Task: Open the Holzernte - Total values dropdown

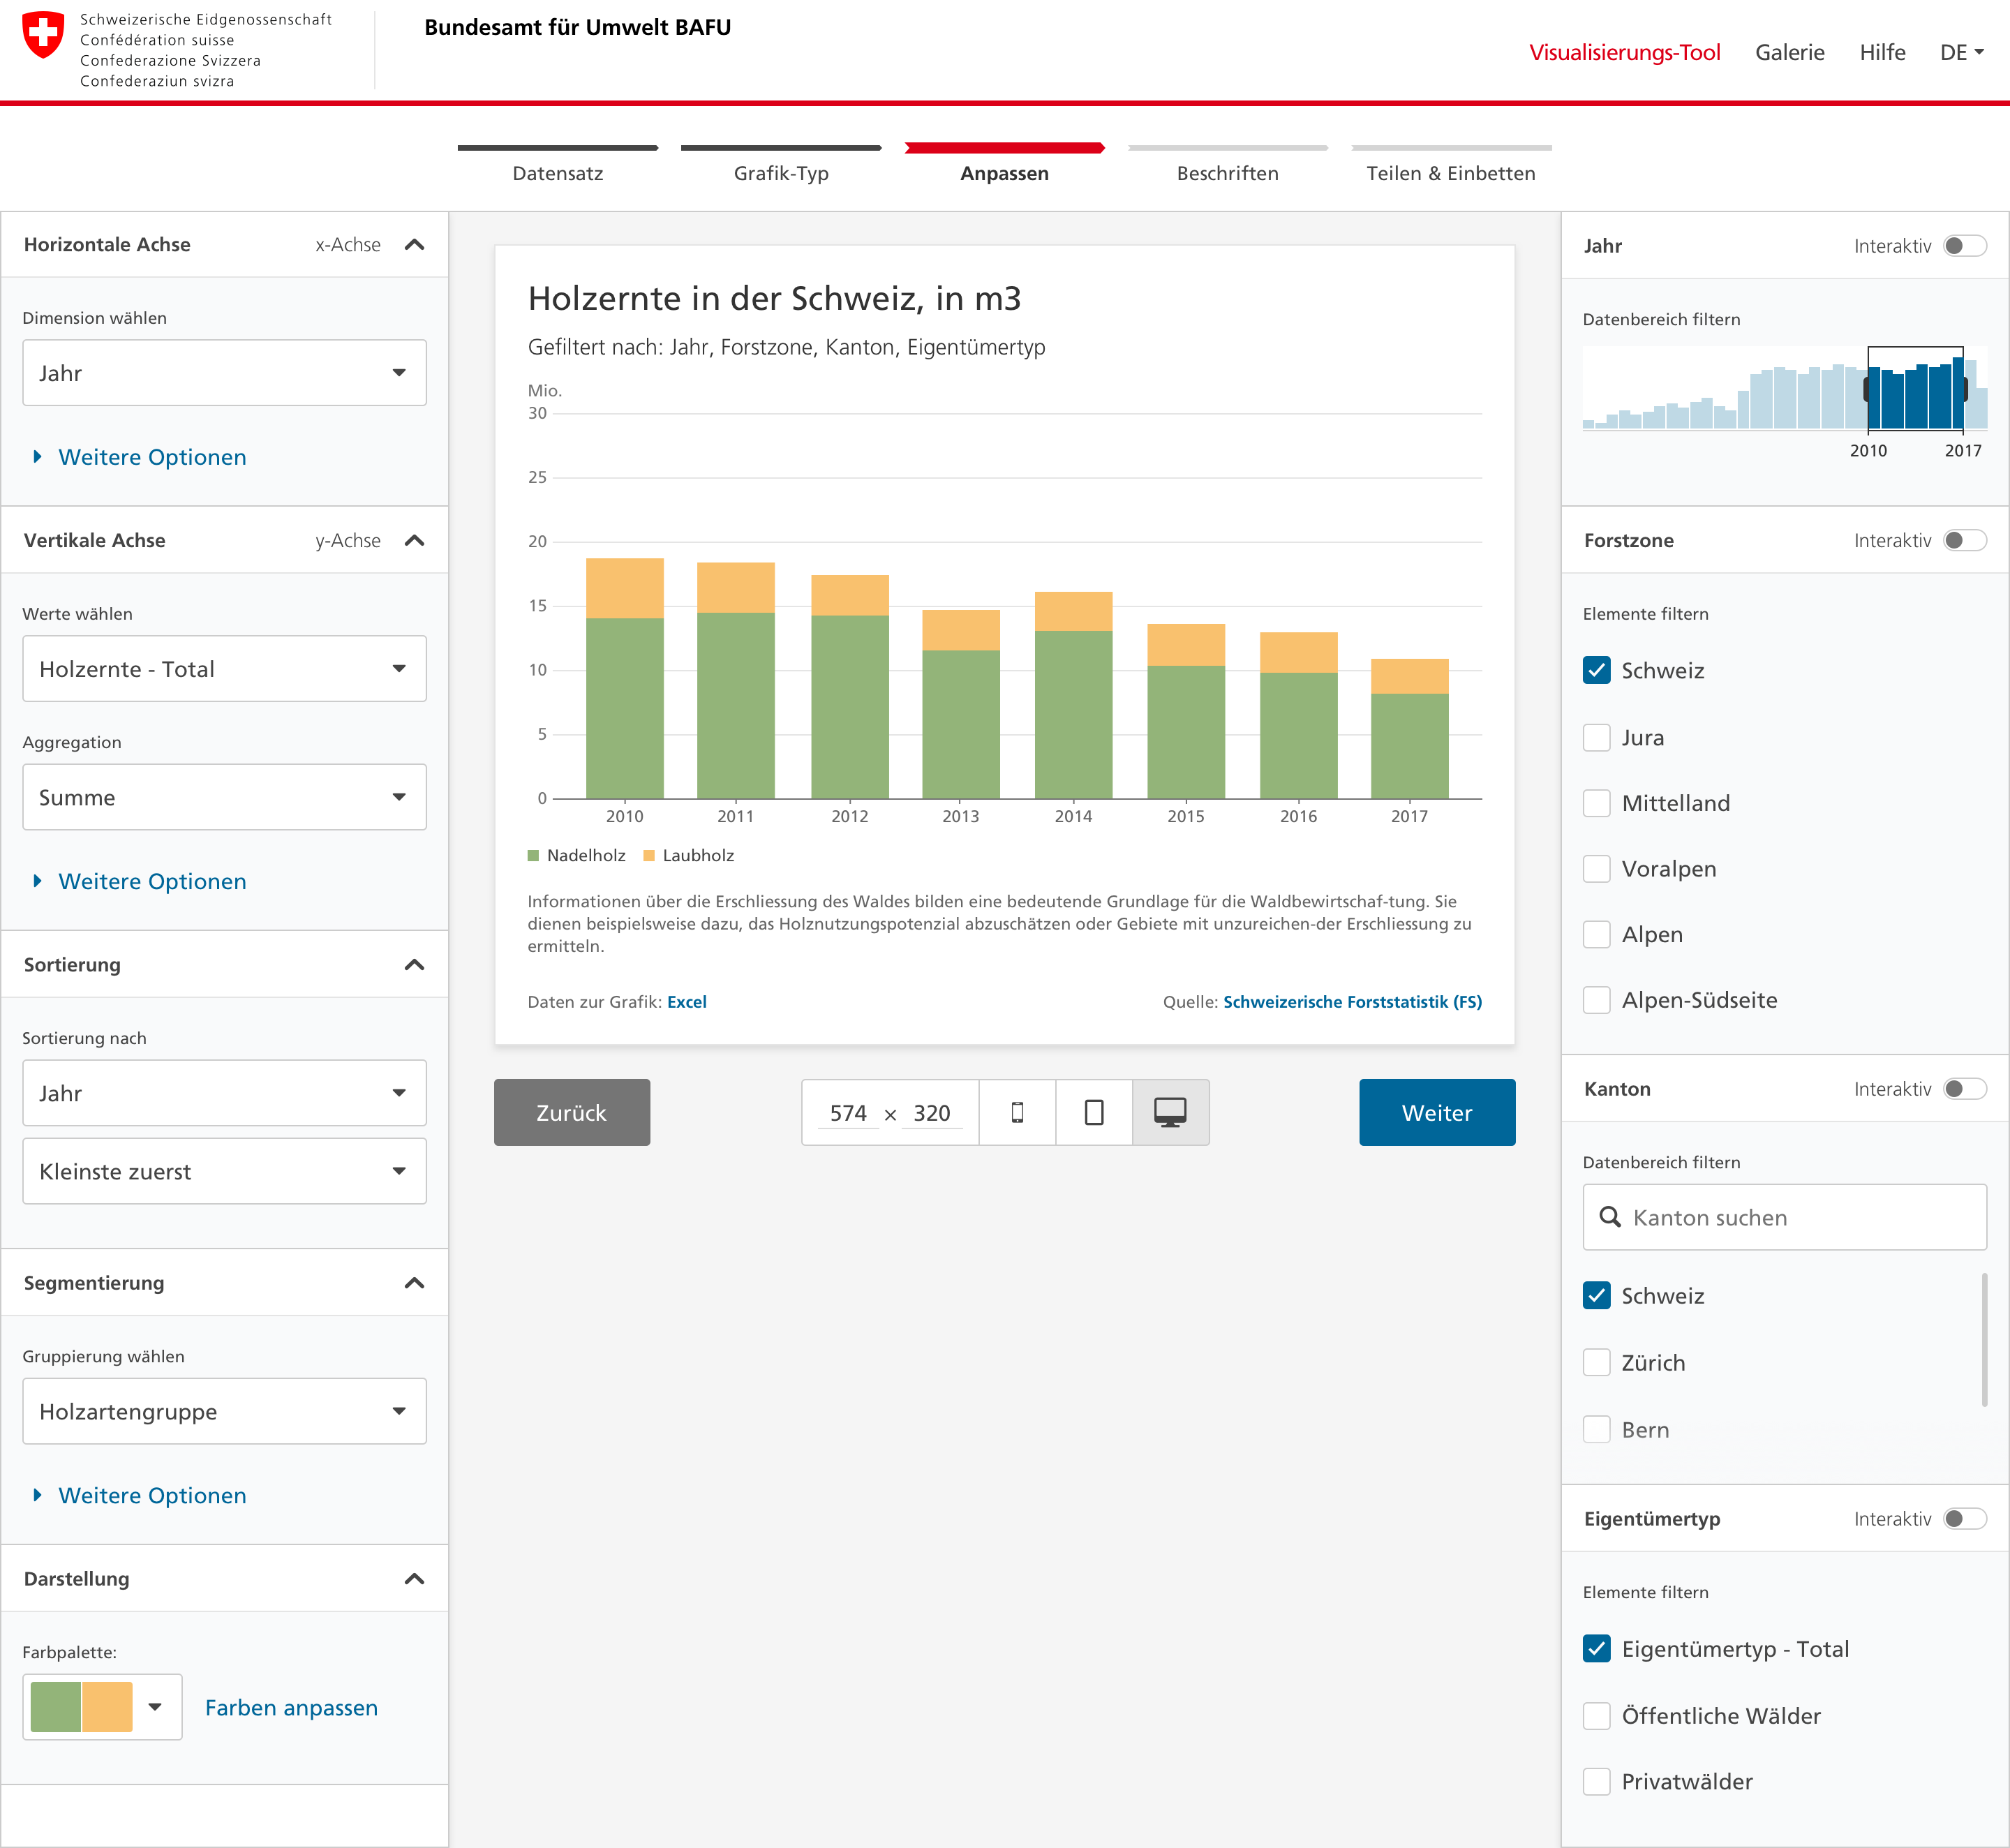Action: (x=224, y=668)
